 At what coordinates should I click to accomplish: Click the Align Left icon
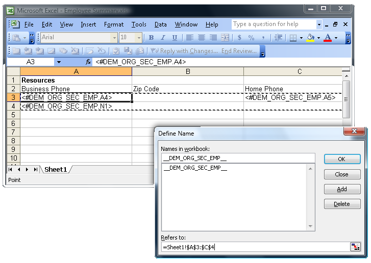(x=189, y=38)
